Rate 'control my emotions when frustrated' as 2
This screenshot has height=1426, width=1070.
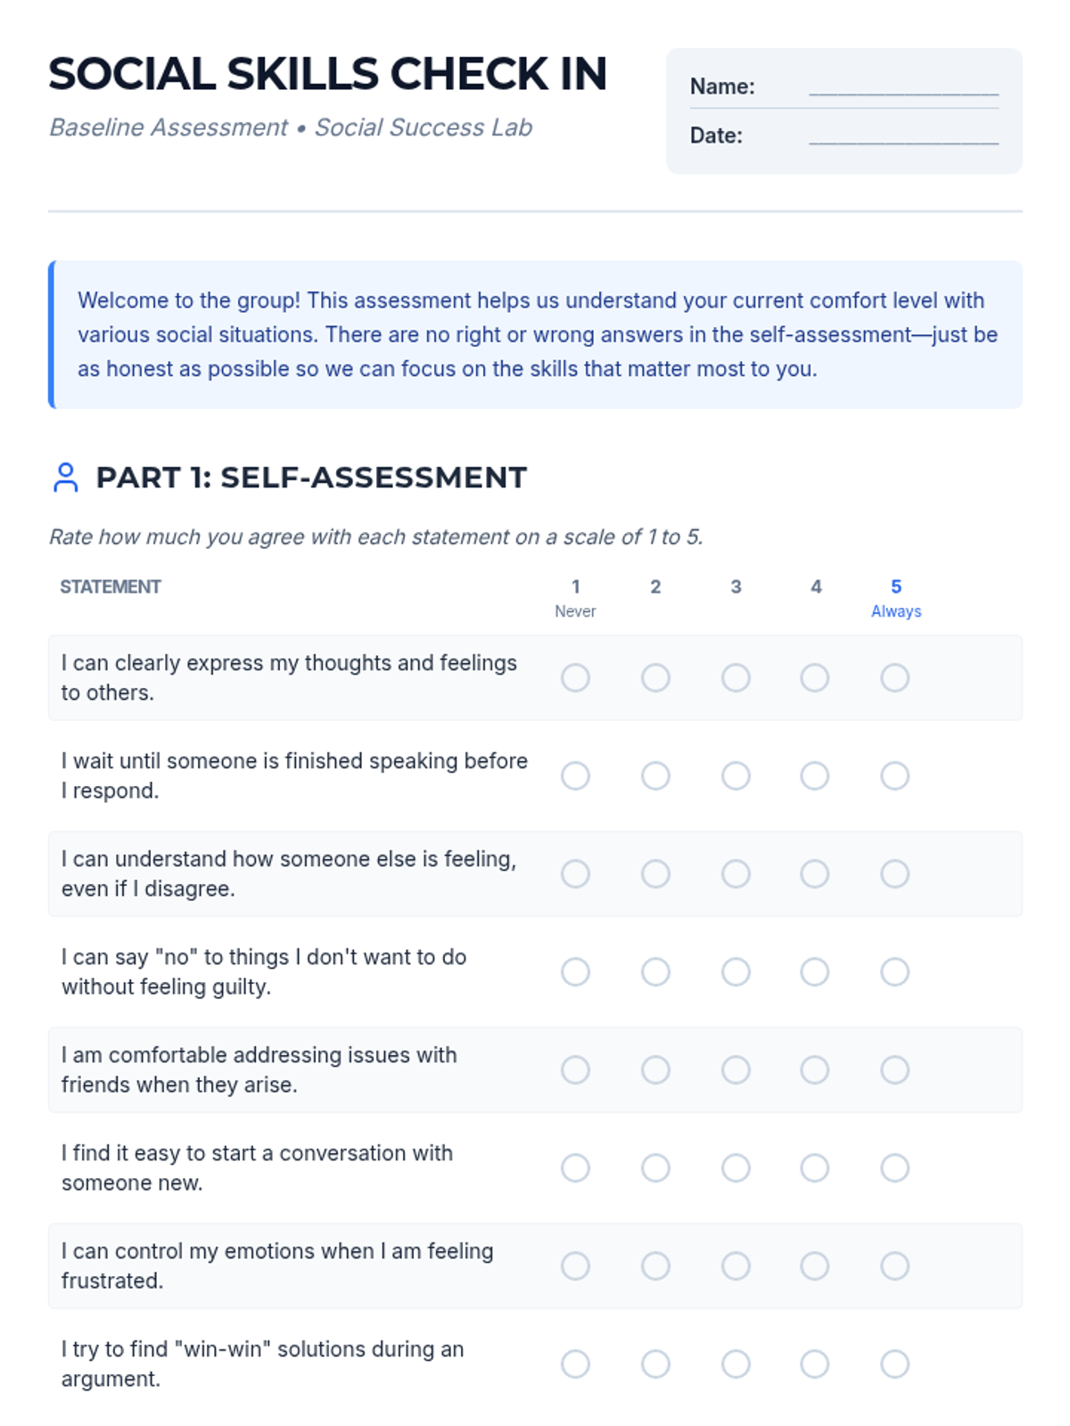click(655, 1266)
